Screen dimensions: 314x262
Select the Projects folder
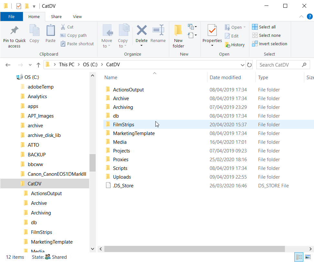coord(121,151)
